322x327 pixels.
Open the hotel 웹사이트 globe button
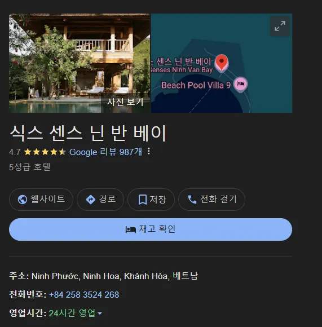(x=41, y=200)
